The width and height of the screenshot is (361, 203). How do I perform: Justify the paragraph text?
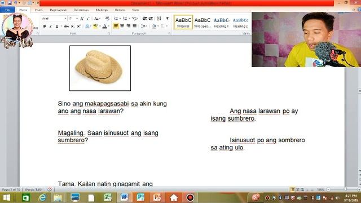135,26
